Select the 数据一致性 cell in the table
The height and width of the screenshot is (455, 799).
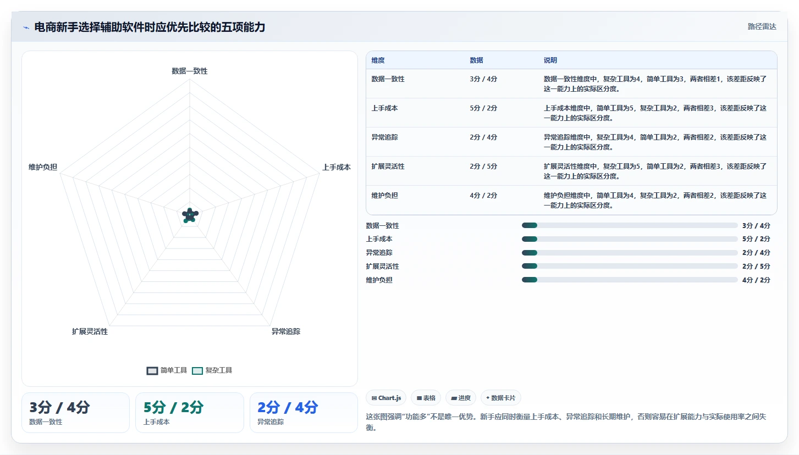click(x=388, y=79)
